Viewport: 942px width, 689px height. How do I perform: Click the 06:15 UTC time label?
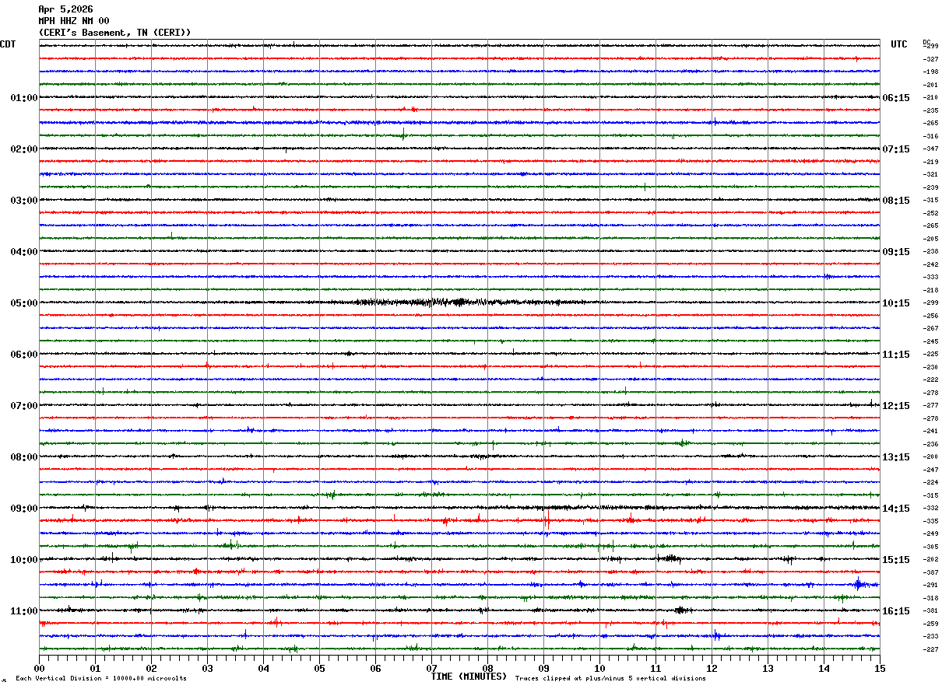(x=895, y=98)
